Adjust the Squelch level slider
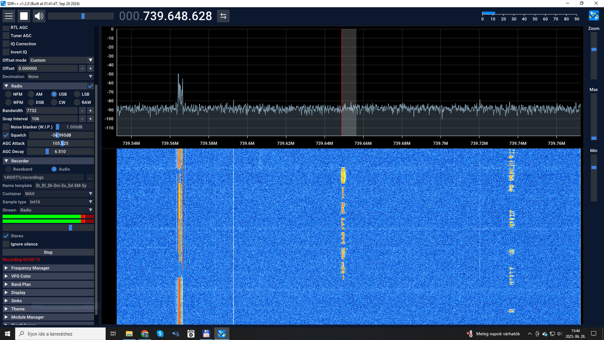 61,135
